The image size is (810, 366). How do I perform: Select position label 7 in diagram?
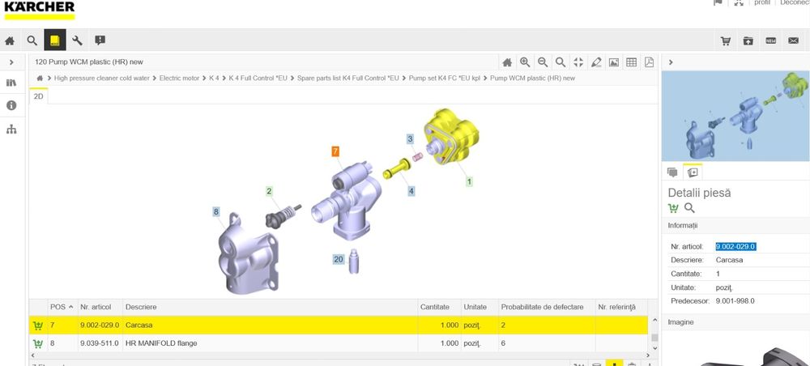[336, 151]
